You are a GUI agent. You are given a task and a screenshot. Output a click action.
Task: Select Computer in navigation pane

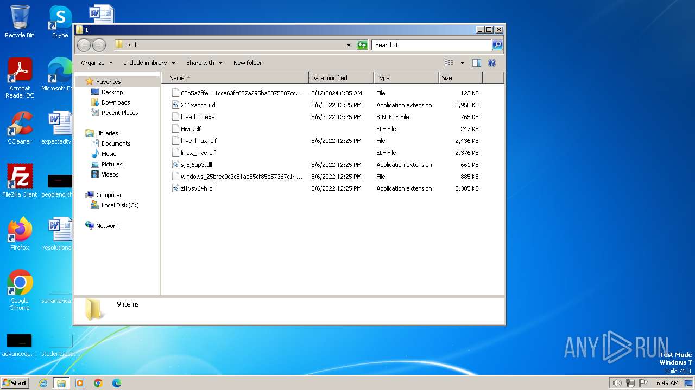(109, 195)
